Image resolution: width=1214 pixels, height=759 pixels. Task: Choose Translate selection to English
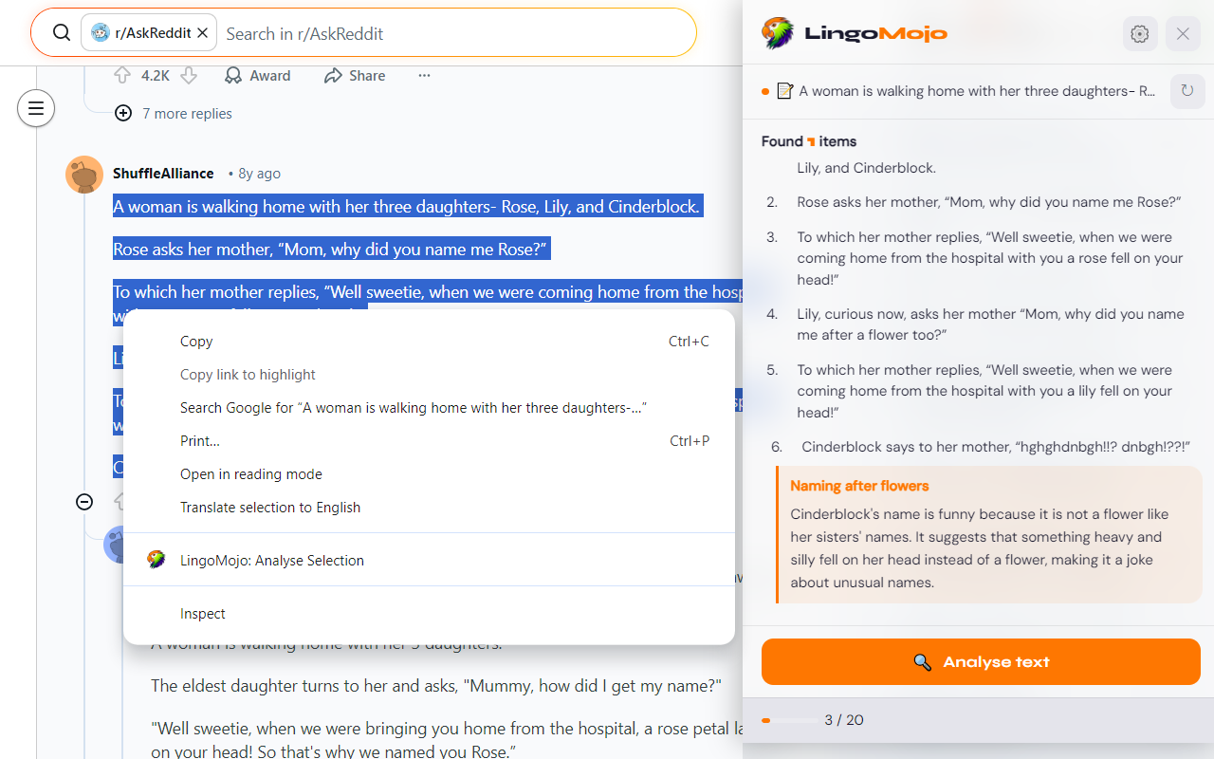click(x=429, y=508)
